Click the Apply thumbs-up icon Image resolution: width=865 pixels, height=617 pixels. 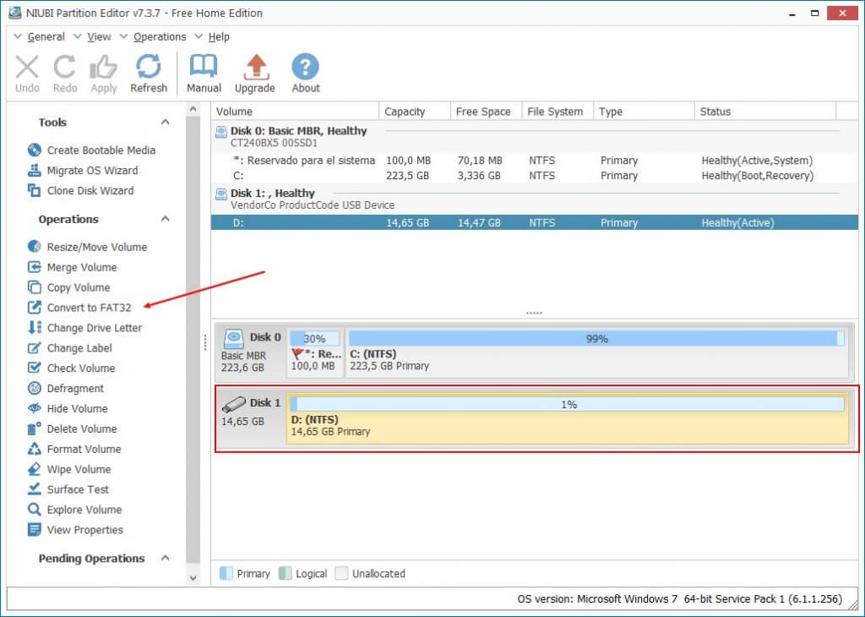click(x=103, y=68)
